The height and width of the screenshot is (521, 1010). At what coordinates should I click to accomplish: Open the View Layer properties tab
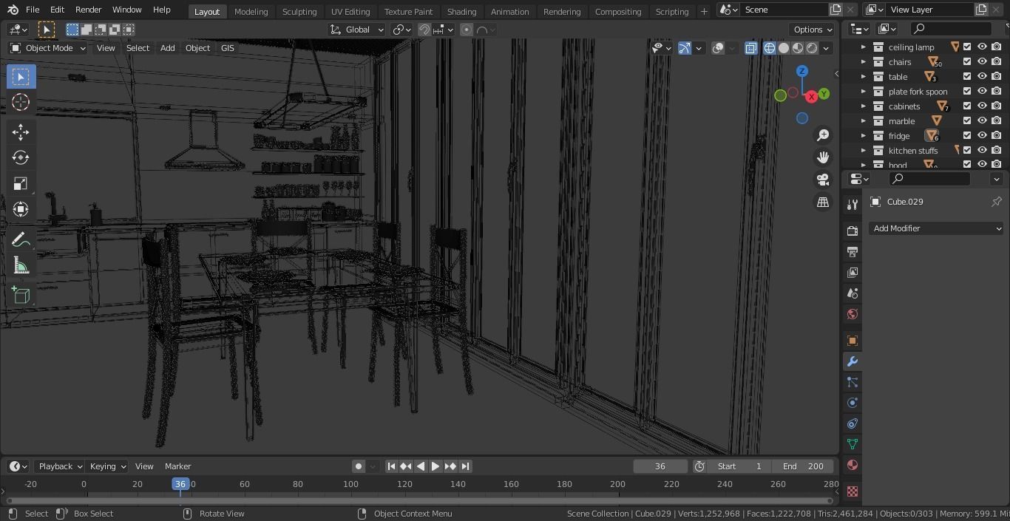click(853, 273)
